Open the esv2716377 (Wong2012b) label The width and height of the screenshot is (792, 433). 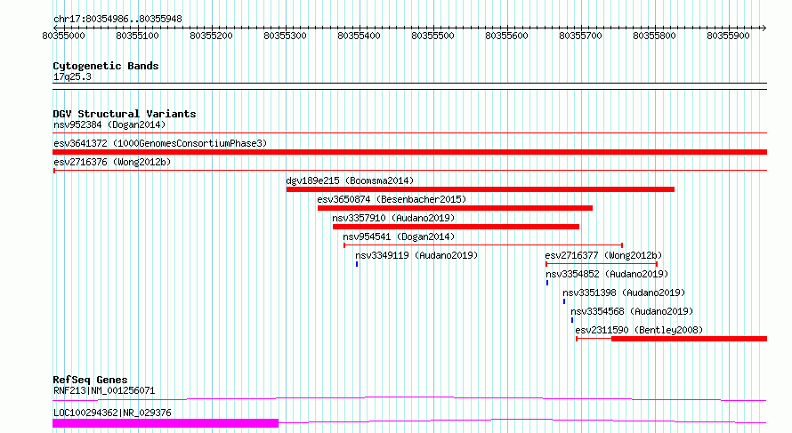[x=603, y=255]
